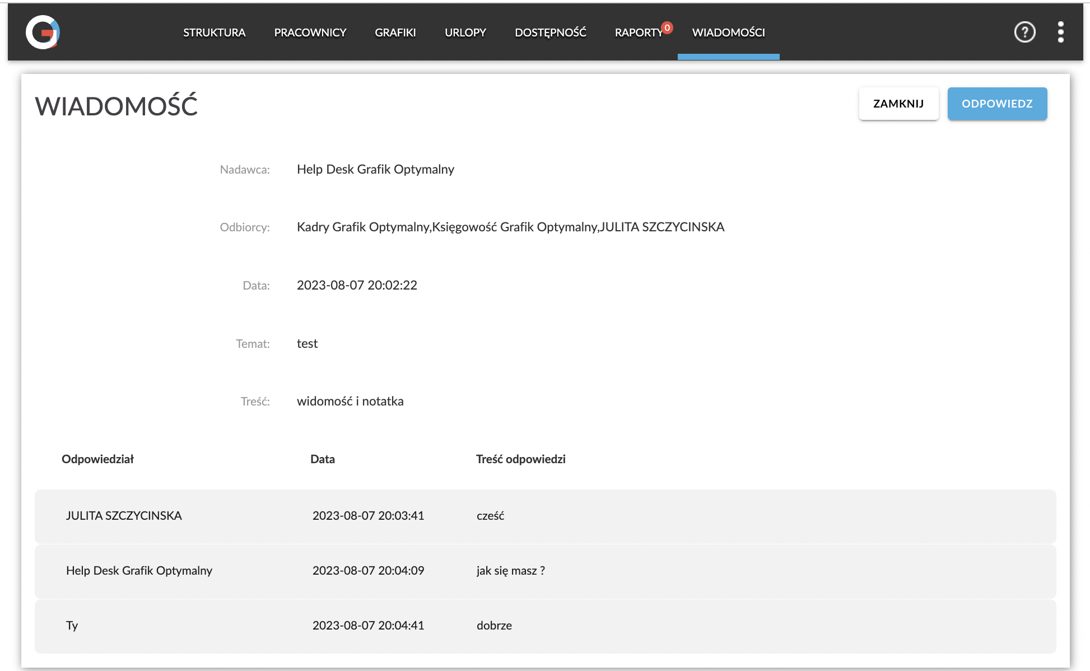
Task: Click the red Raporty notification badge
Action: [x=667, y=27]
